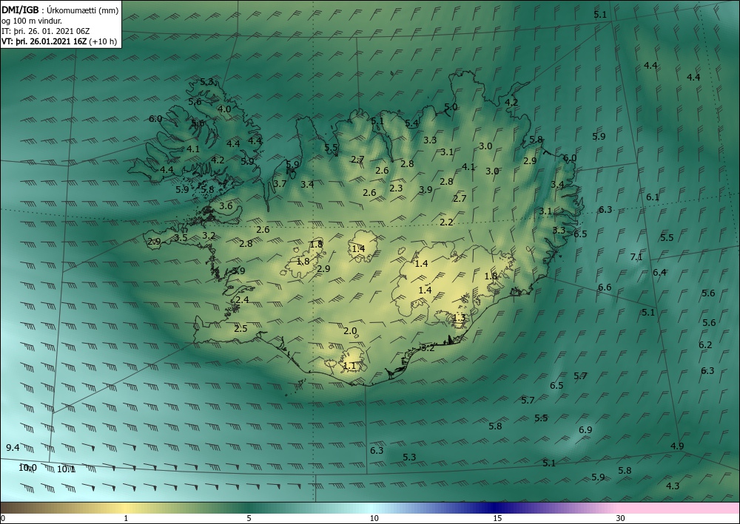Image resolution: width=740 pixels, height=524 pixels.
Task: Click the 1.1 value on the southern glacier
Action: 349,366
